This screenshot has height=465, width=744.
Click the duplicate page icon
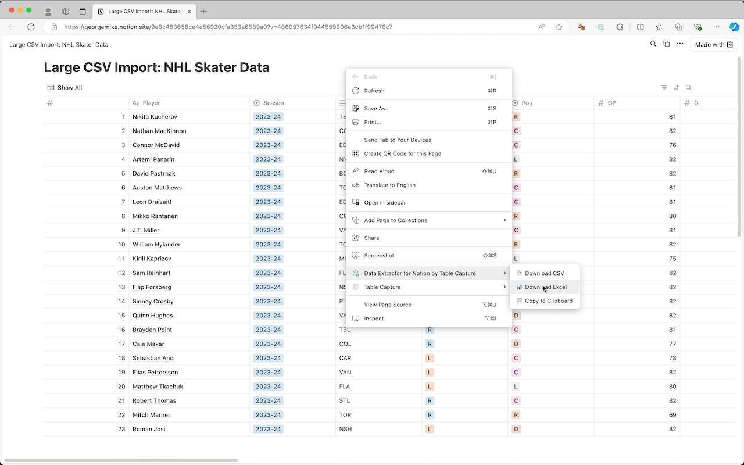click(x=666, y=44)
